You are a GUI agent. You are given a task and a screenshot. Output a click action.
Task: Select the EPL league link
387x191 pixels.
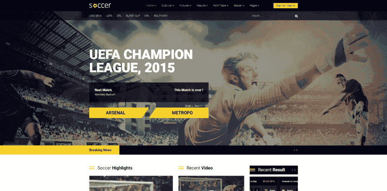[119, 16]
